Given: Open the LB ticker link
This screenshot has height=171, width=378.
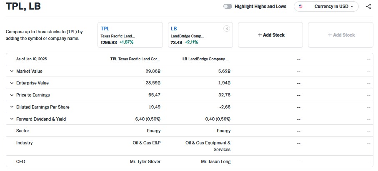Looking at the screenshot, I should [x=174, y=29].
